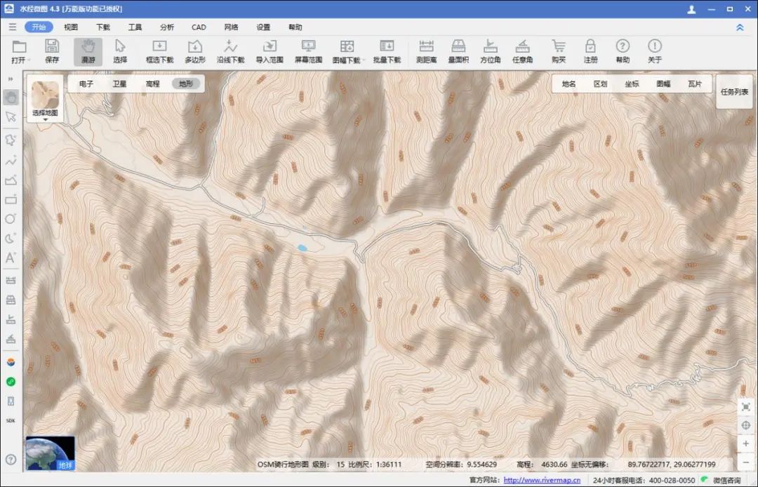Select the 测距离 distance measure tool
The height and width of the screenshot is (487, 758).
(427, 52)
